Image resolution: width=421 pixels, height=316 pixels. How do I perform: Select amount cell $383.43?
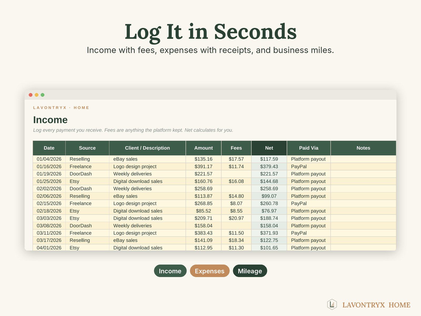pos(203,233)
